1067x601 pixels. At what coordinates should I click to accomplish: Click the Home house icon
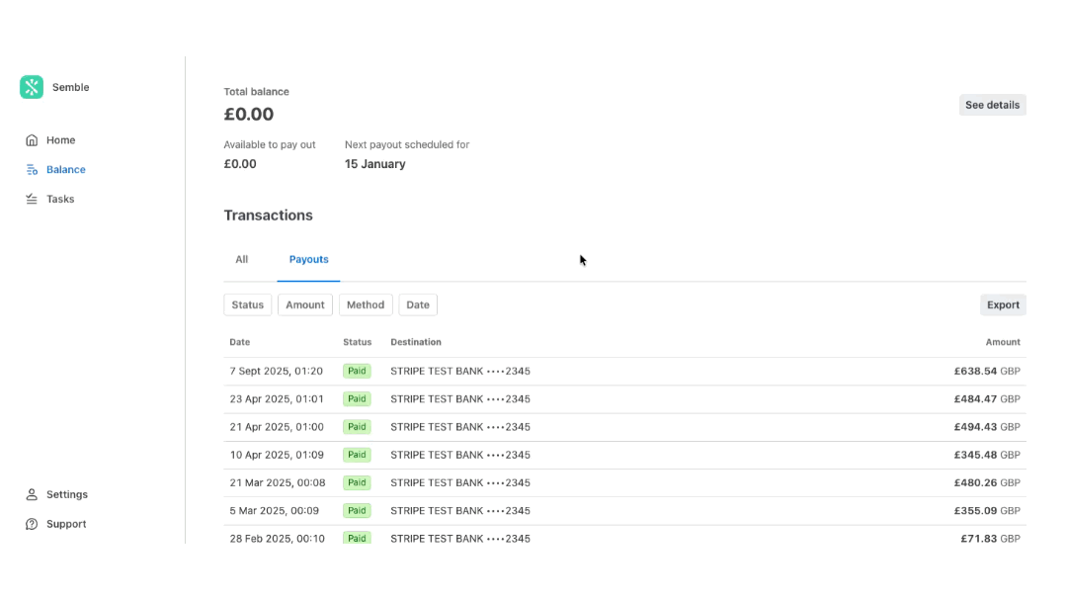pos(32,140)
